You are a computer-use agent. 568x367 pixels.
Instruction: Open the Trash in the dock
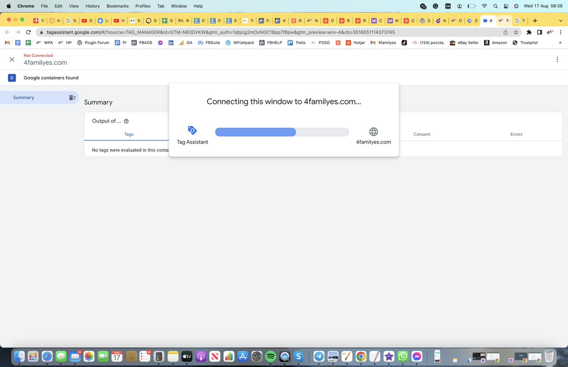549,356
